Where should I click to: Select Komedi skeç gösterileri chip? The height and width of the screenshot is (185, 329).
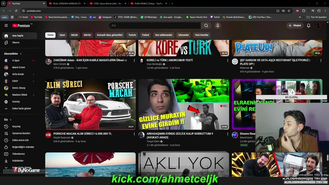(110, 35)
